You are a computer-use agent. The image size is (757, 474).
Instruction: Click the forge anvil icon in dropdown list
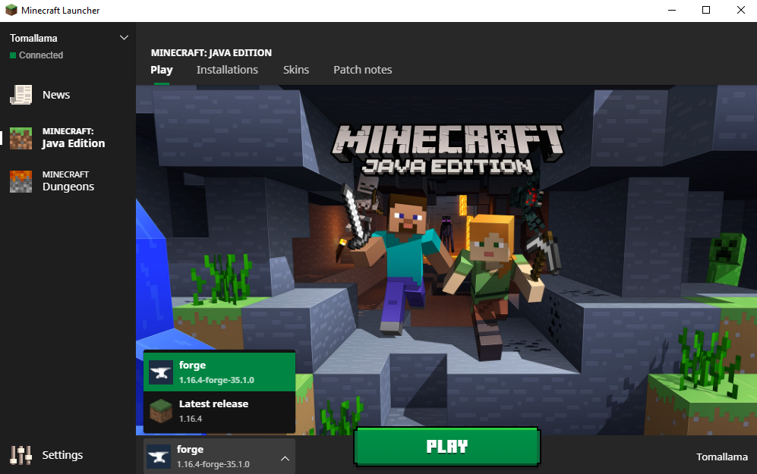[x=161, y=372]
